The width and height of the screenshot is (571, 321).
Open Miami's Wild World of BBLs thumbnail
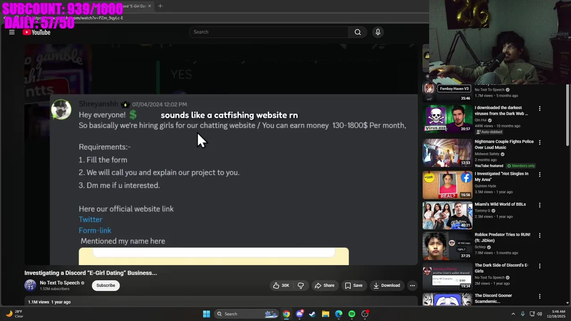[x=447, y=215]
